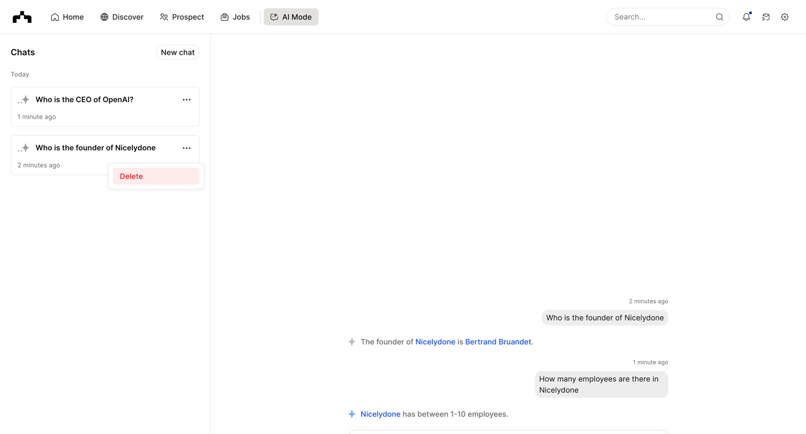Click 'Who is the founder of Nicelydone' message bubble
The height and width of the screenshot is (434, 806).
[x=605, y=318]
